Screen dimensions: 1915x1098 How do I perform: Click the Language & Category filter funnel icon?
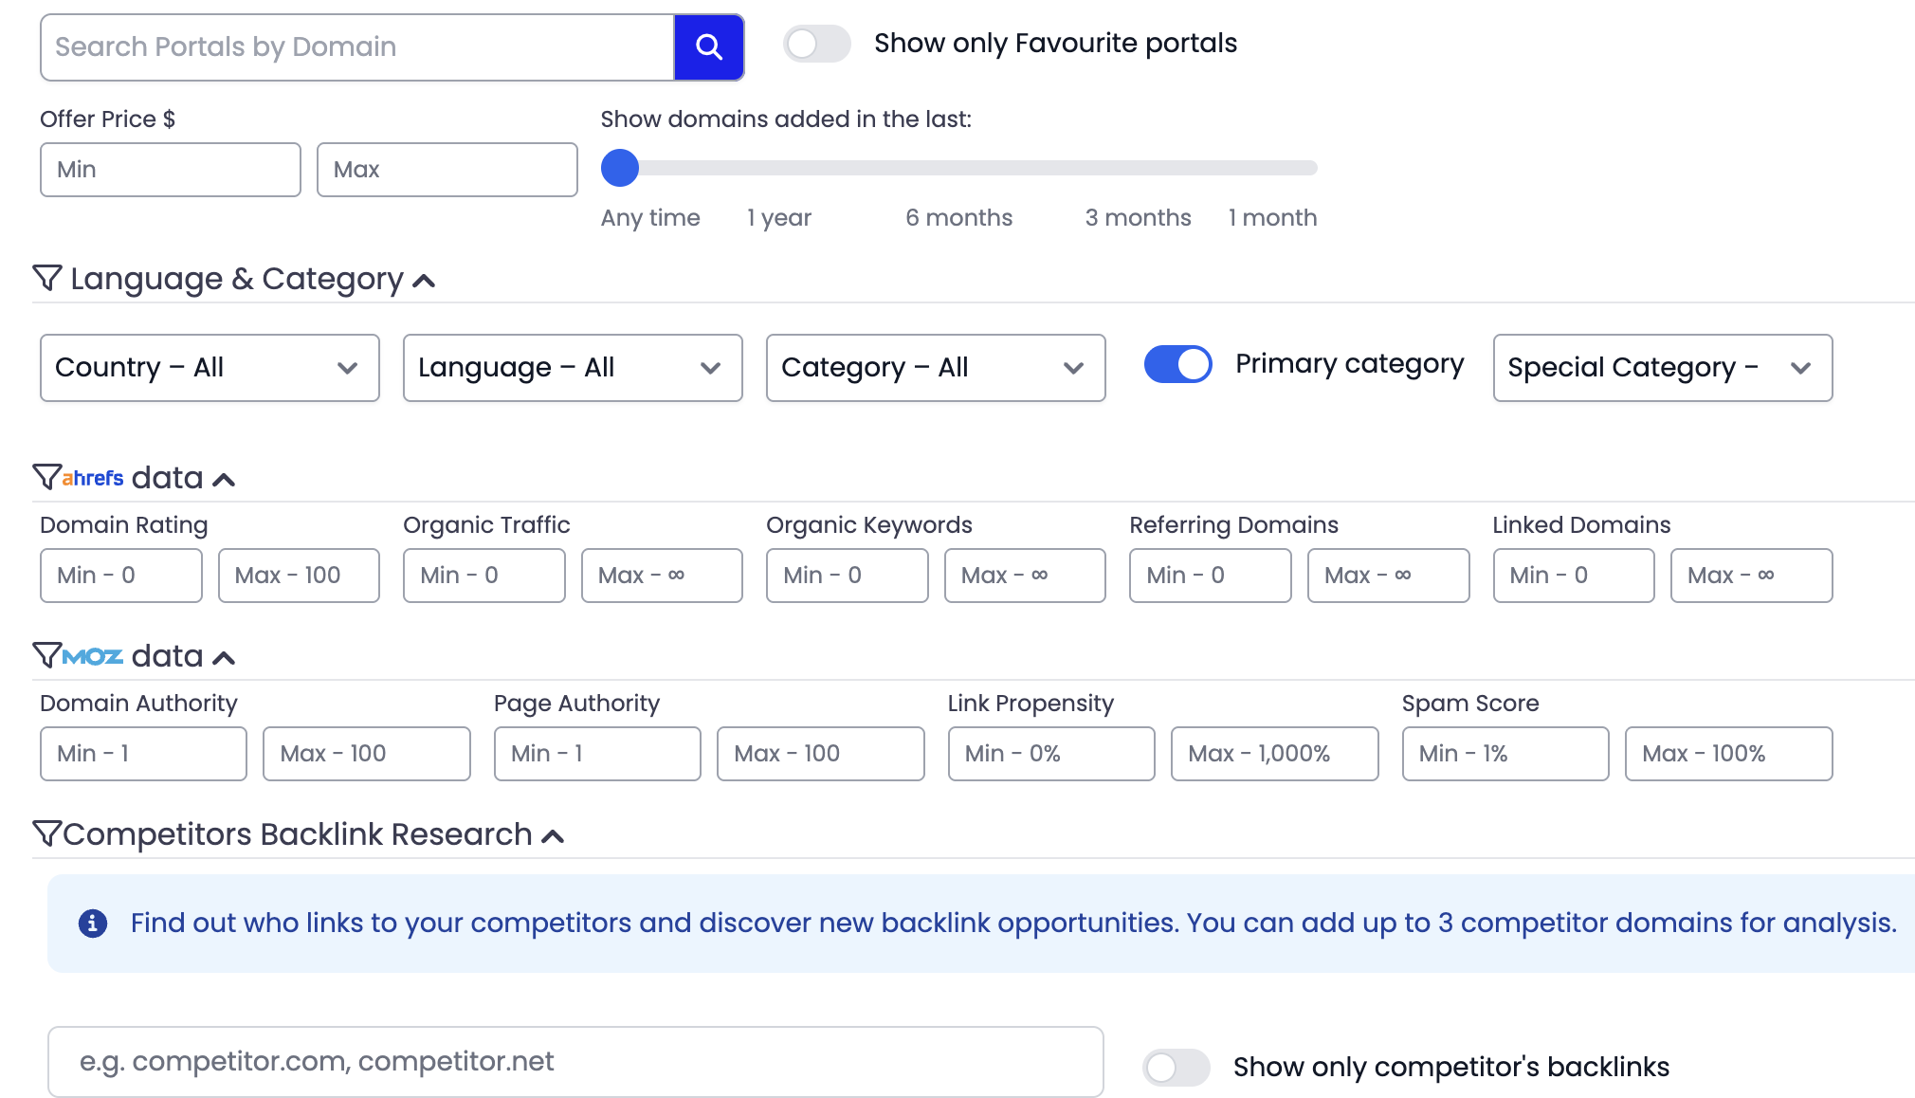[x=47, y=278]
